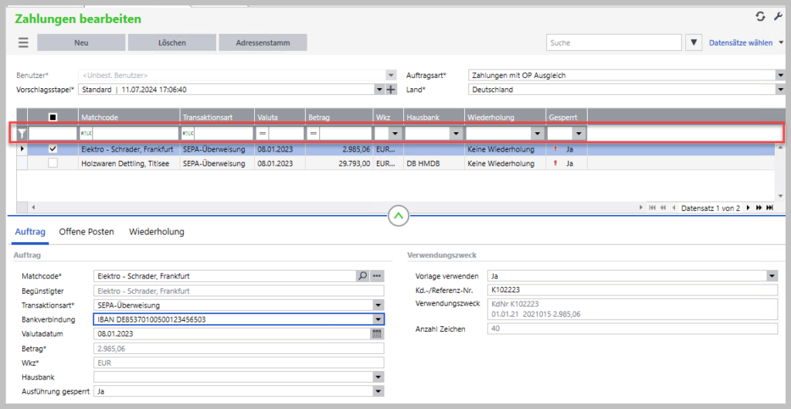
Task: Expand the Land dropdown showing Deutschland
Action: (x=779, y=90)
